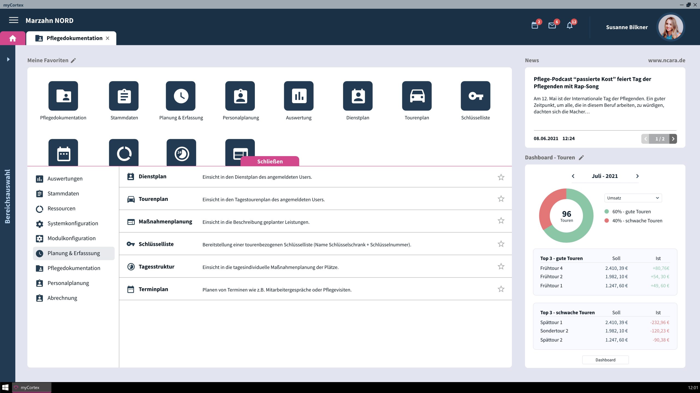Open the Maßnahmenplanung list entry

(x=315, y=222)
